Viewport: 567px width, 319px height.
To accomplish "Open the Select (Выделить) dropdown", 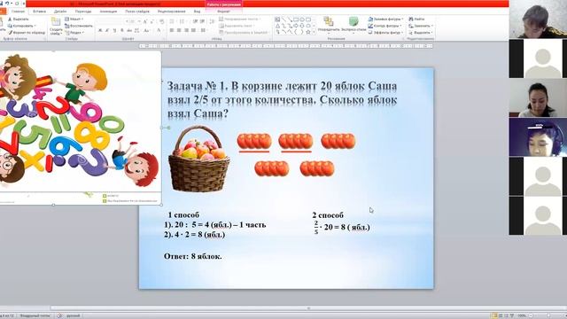I will click(421, 33).
